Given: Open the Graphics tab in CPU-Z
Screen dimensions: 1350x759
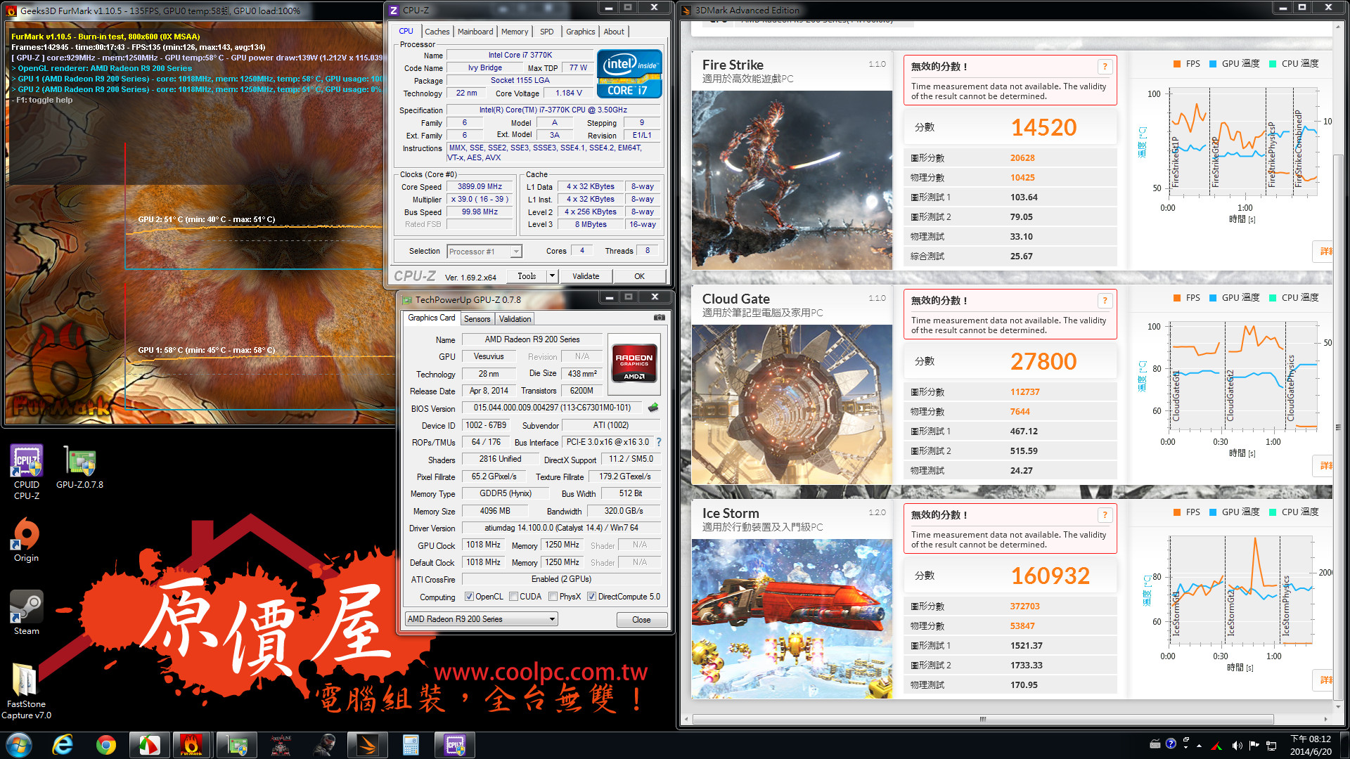Looking at the screenshot, I should pyautogui.click(x=581, y=32).
